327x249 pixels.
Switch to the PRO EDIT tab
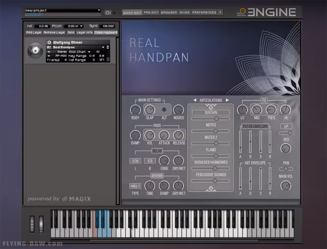point(151,13)
